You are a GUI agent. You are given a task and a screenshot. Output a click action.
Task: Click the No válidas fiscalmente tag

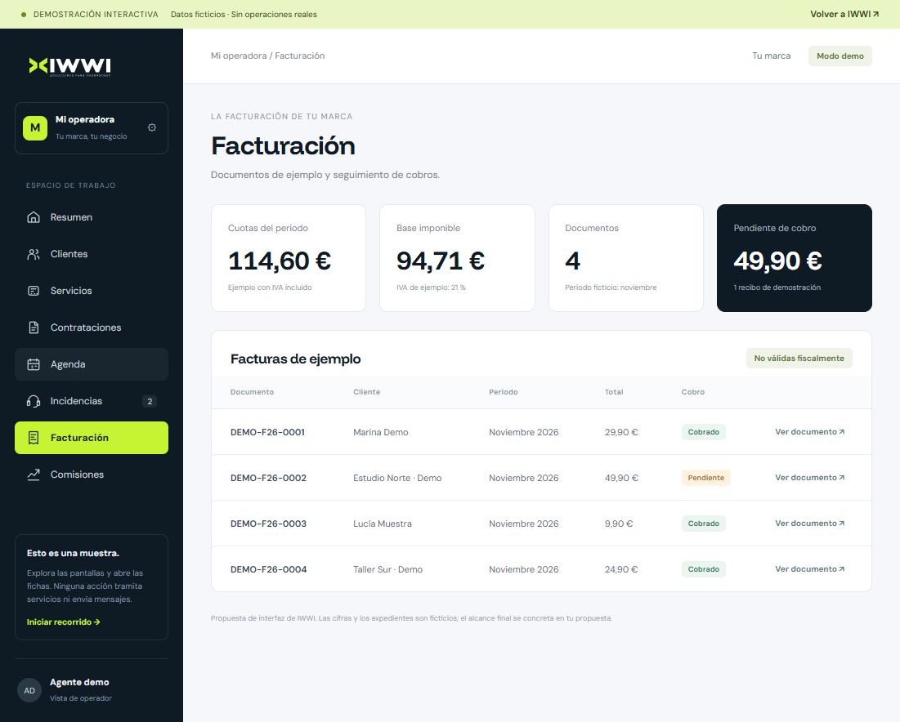(x=799, y=359)
